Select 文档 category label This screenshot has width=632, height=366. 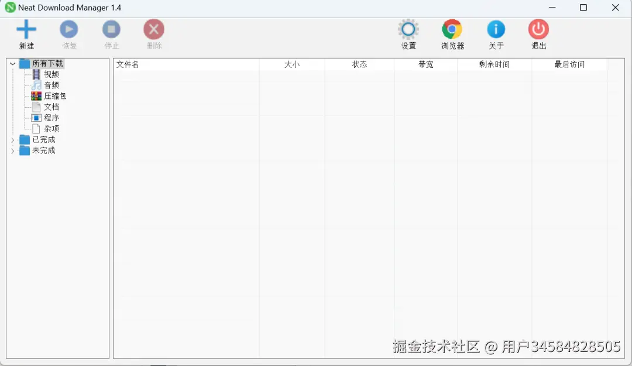click(51, 107)
